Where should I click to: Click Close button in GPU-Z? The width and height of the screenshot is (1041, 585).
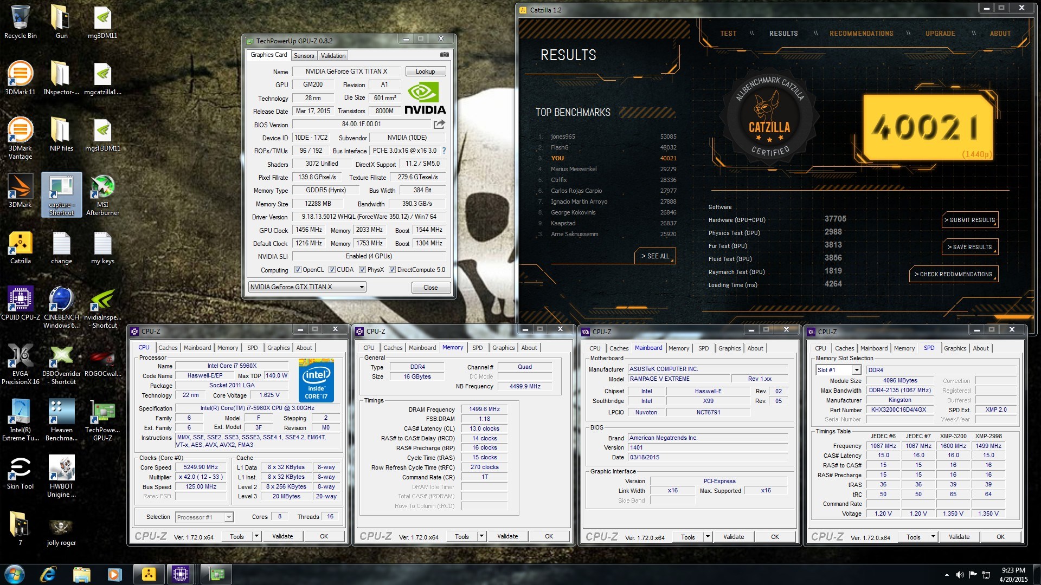(x=430, y=287)
